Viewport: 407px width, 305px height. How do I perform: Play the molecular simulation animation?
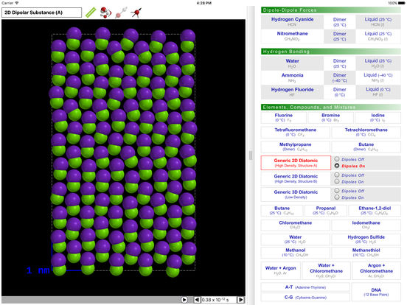[x=184, y=300]
